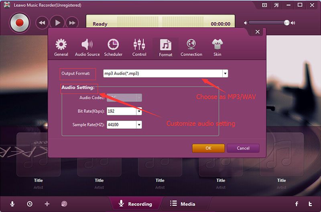Open the Skin tab

(x=217, y=48)
